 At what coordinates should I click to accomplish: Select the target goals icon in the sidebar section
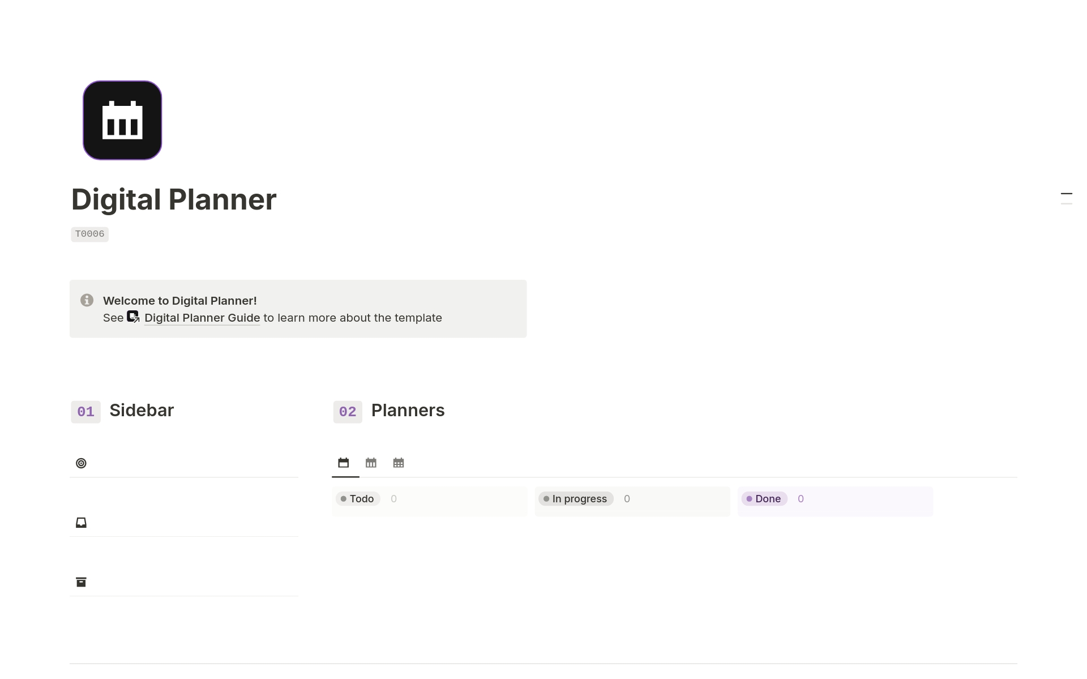coord(81,463)
